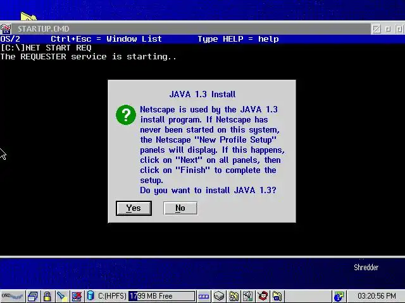
Task: Select the Shredder desktop label
Action: 366,268
